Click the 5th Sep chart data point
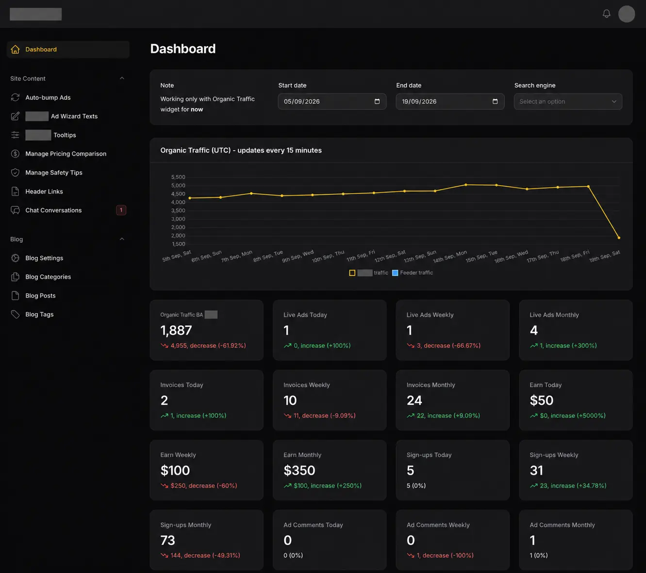This screenshot has width=646, height=573. point(190,198)
